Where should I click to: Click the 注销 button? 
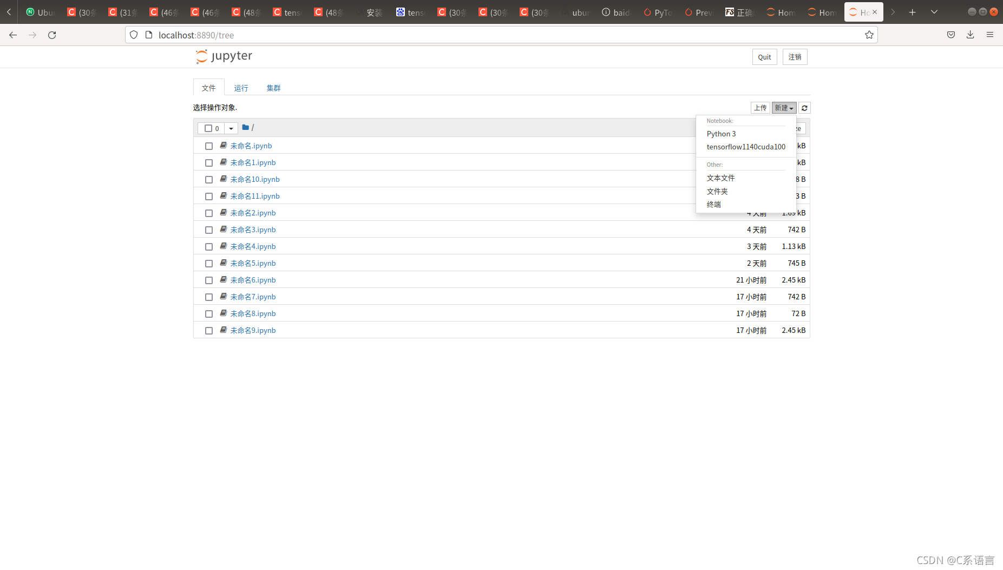coord(795,57)
